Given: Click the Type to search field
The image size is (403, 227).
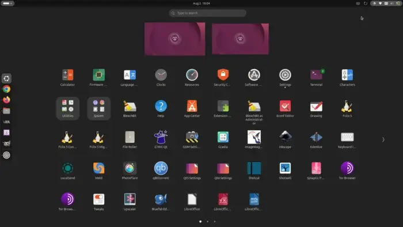Looking at the screenshot, I should click(x=207, y=13).
